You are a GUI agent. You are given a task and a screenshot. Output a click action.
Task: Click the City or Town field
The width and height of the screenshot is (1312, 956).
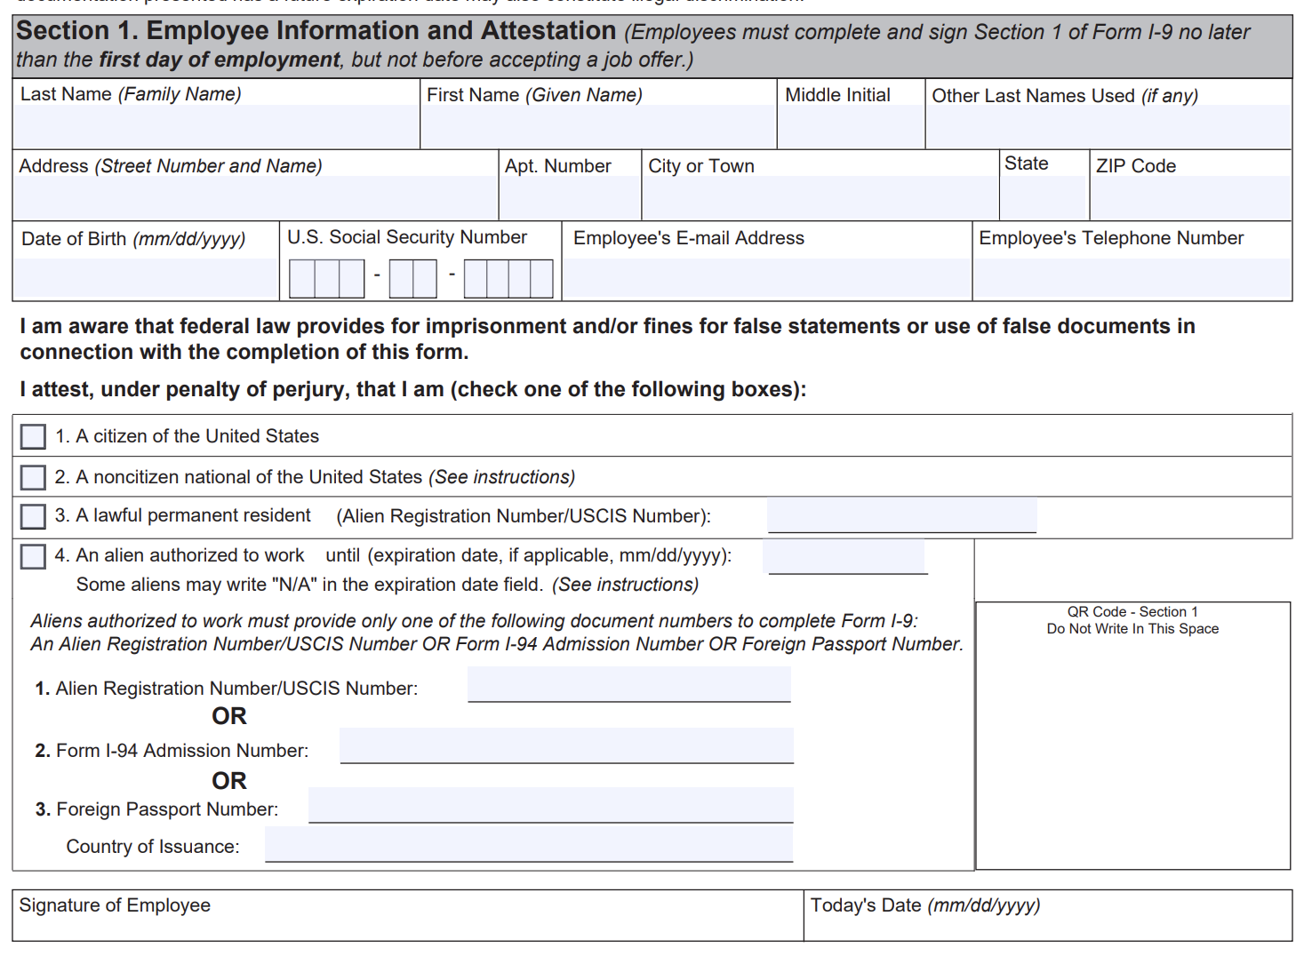818,197
